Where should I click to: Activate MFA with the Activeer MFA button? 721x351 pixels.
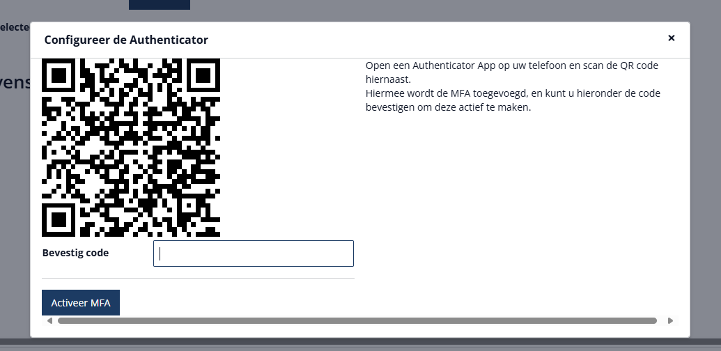tap(81, 303)
